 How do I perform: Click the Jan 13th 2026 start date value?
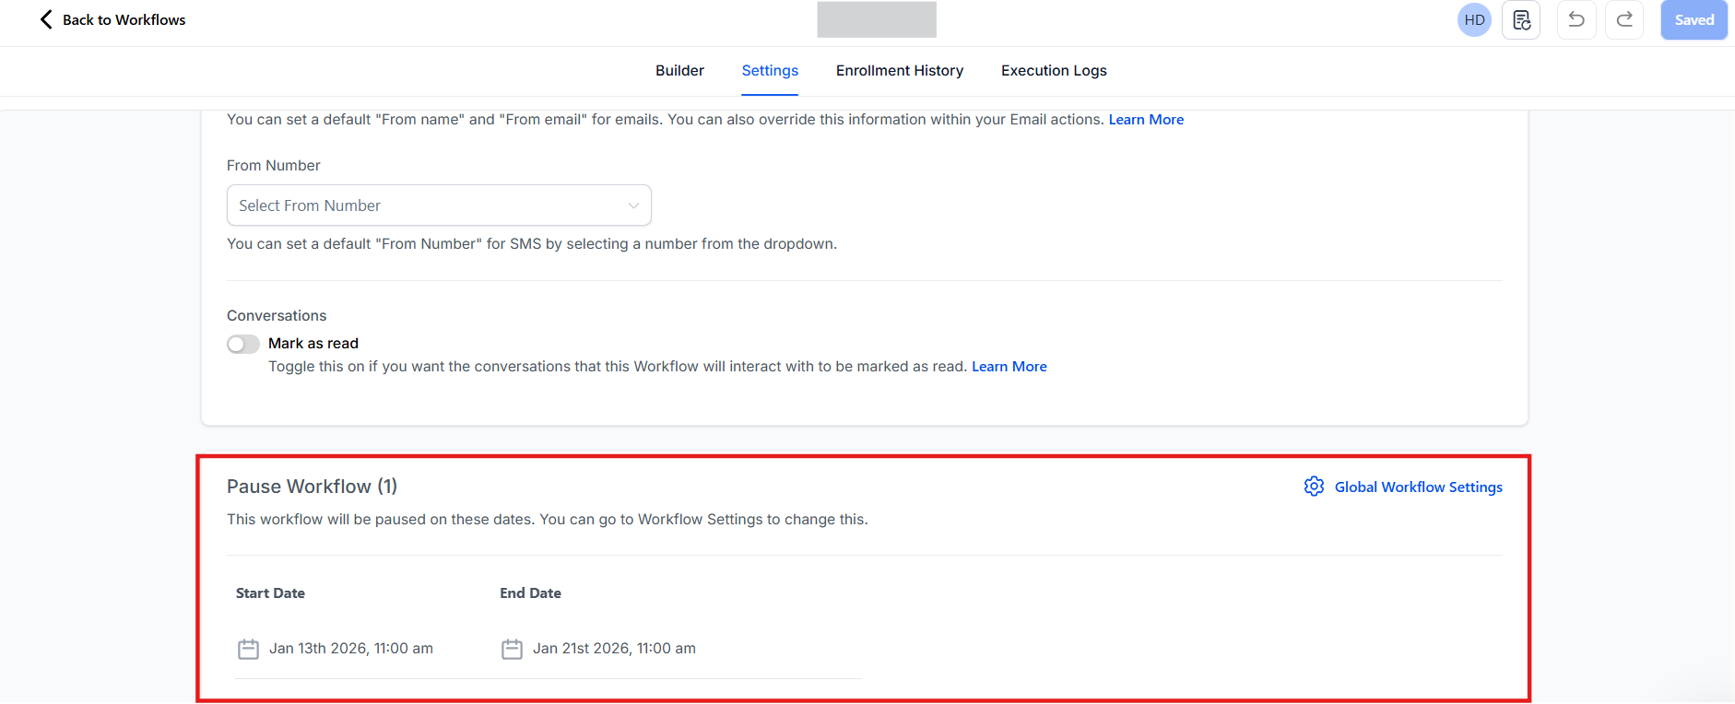pyautogui.click(x=350, y=649)
